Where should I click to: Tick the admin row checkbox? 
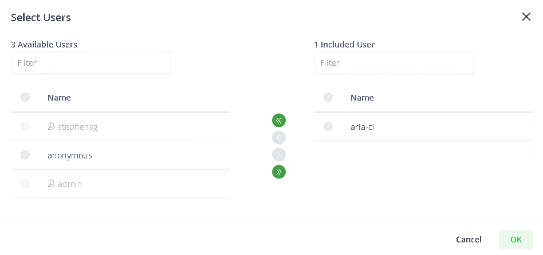click(x=25, y=184)
